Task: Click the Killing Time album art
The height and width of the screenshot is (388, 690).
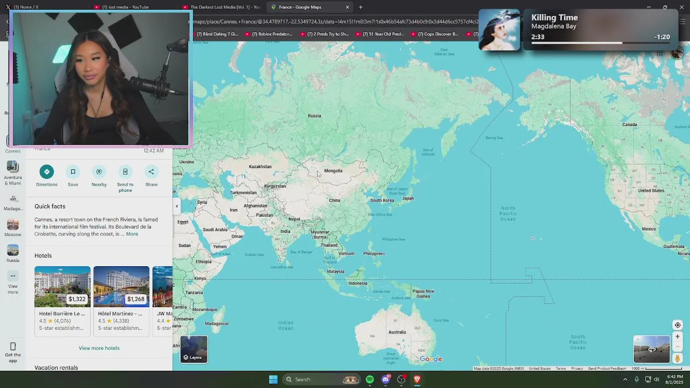Action: (x=500, y=30)
